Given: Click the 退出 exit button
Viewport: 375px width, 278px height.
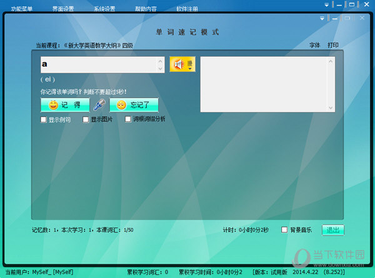Looking at the screenshot, I should 333,230.
